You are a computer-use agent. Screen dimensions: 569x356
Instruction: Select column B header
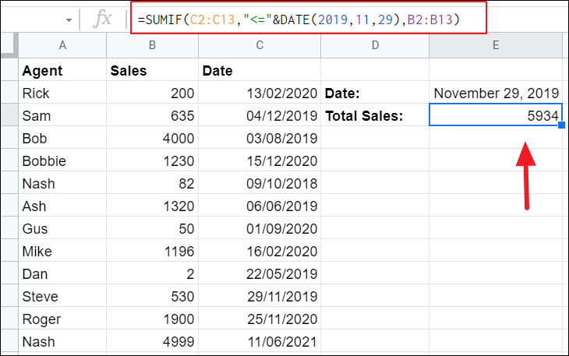[152, 46]
